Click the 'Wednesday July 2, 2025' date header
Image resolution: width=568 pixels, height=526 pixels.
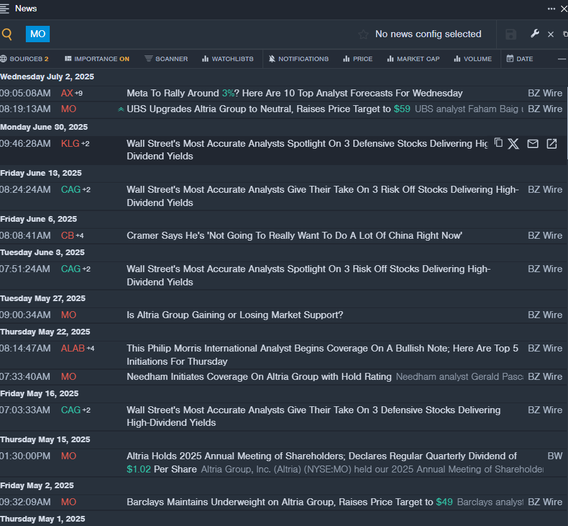point(47,77)
